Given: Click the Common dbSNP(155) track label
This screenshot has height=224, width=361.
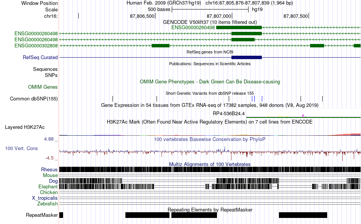Looking at the screenshot, I should click(x=33, y=99).
